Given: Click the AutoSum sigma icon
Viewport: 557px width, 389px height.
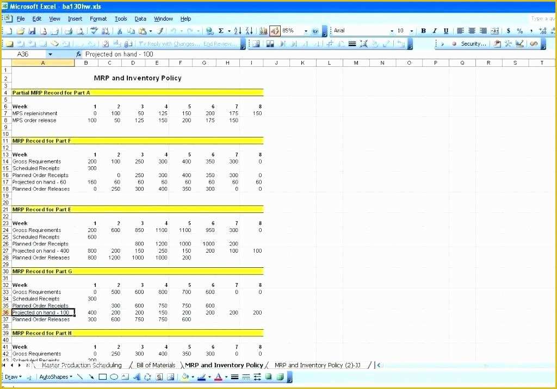Looking at the screenshot, I should click(221, 31).
